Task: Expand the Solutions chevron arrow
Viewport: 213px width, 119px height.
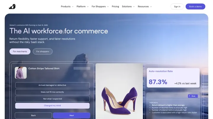Action: click(x=134, y=6)
